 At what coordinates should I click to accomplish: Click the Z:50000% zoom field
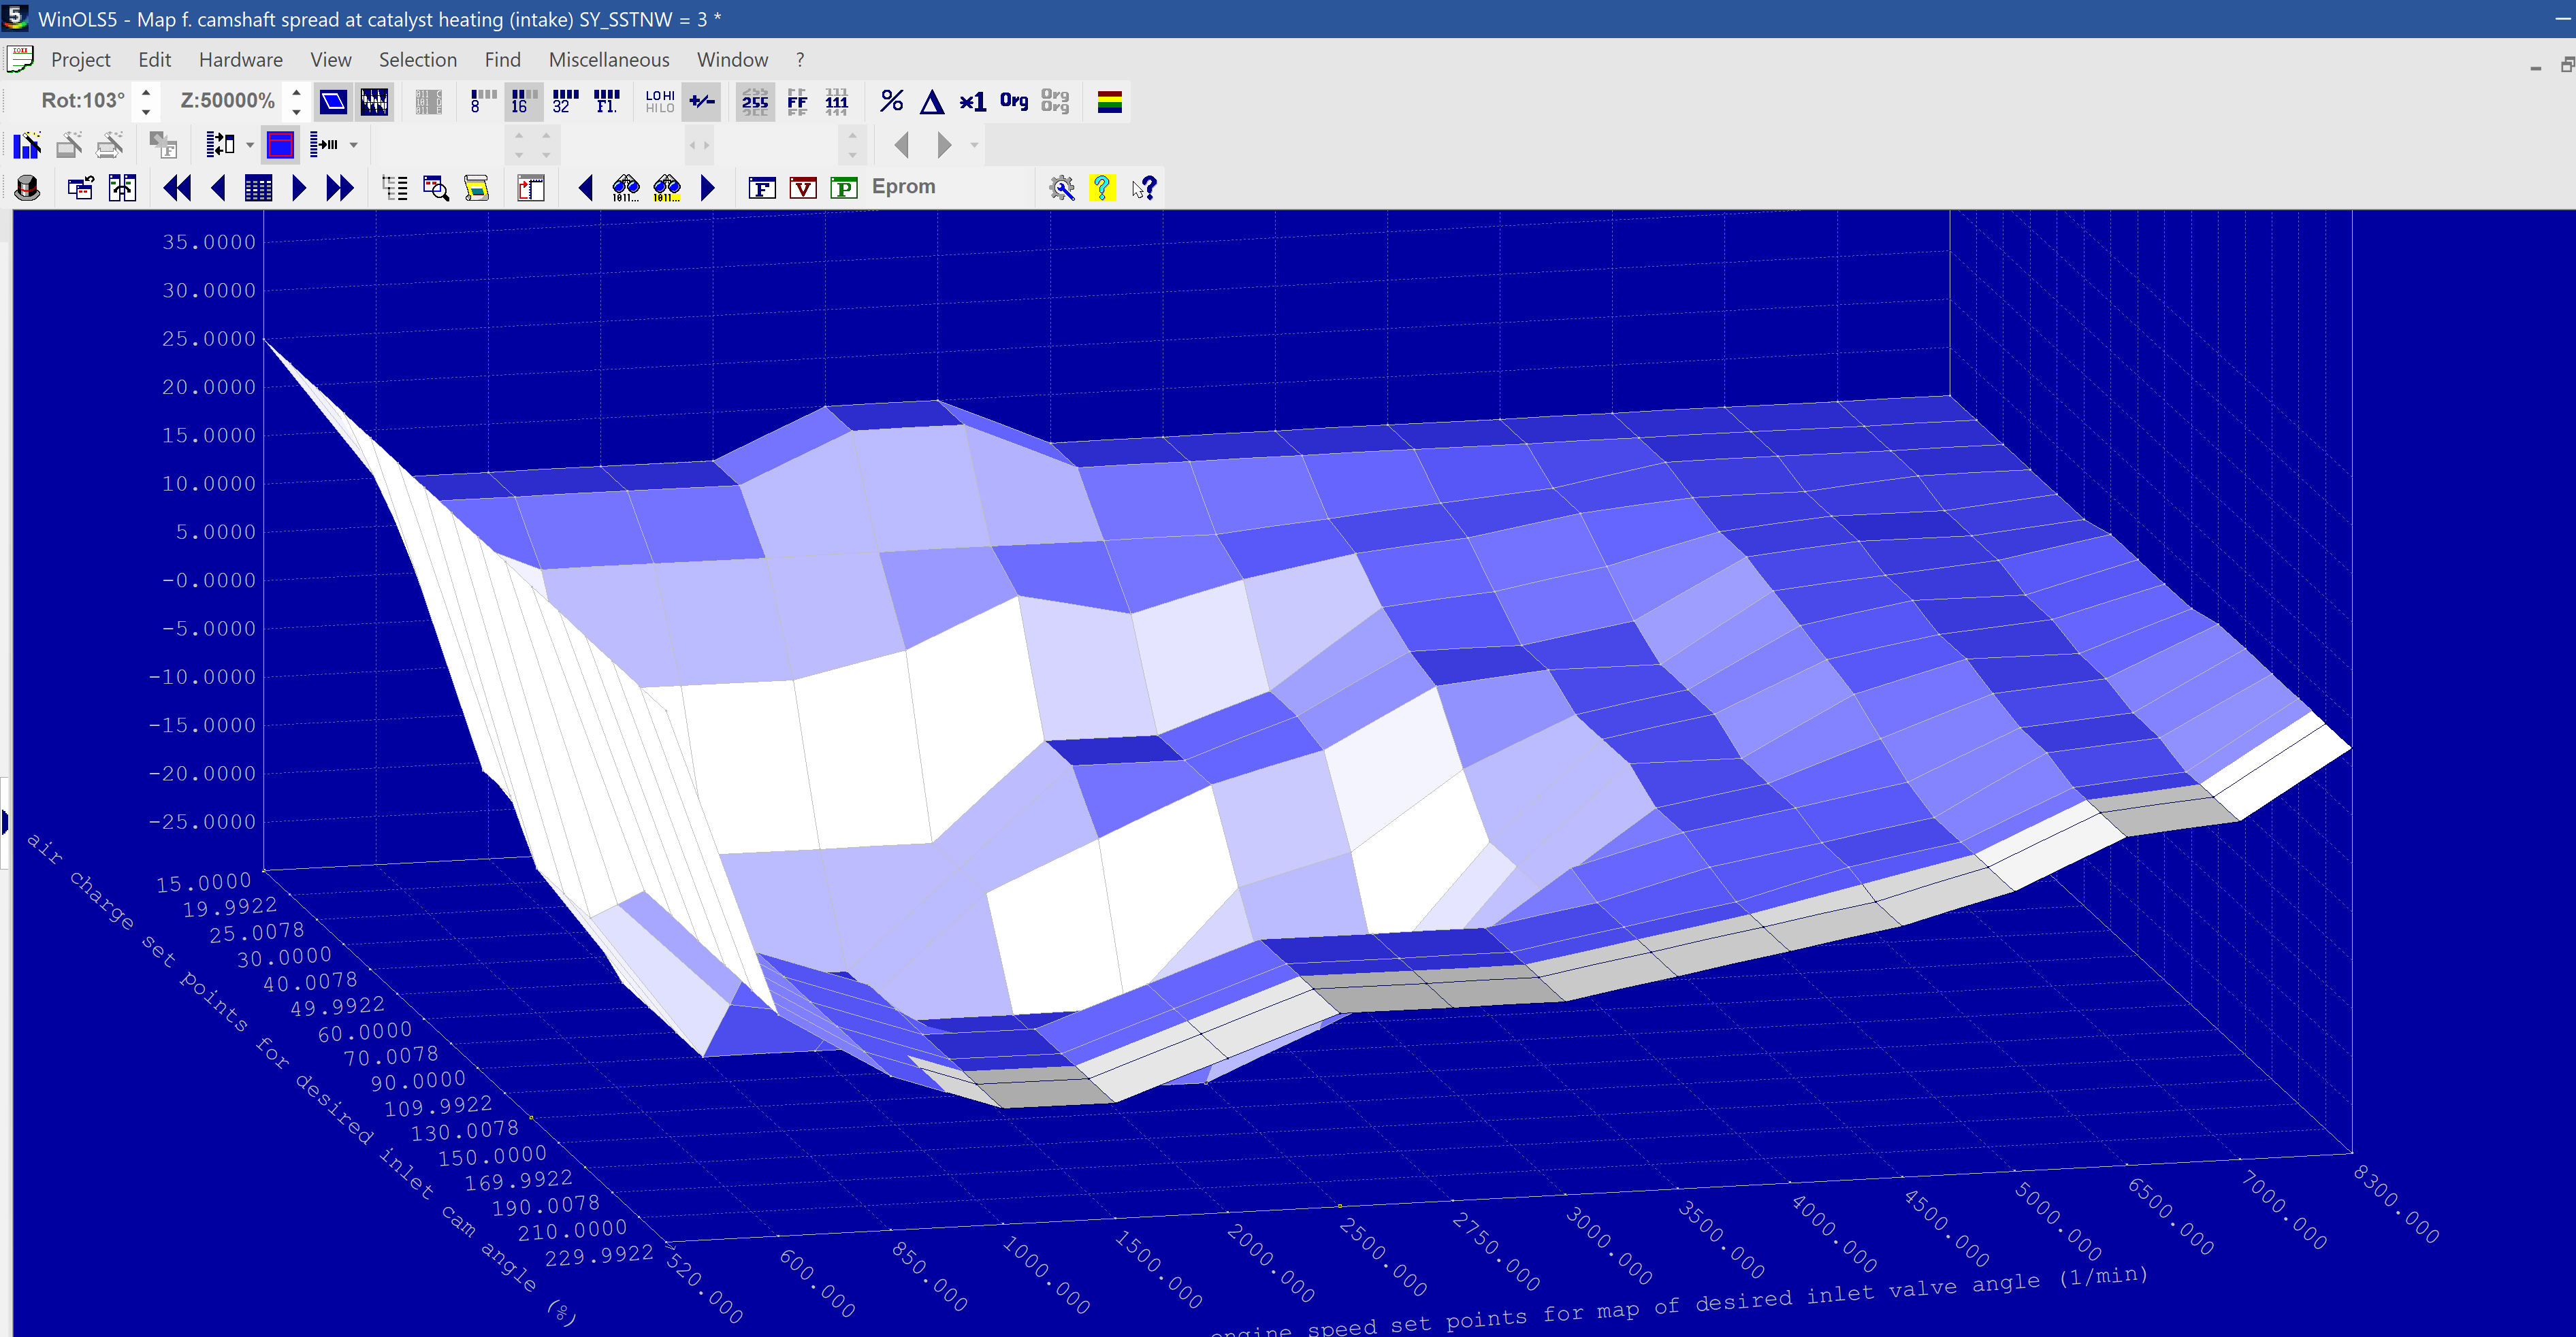[227, 101]
